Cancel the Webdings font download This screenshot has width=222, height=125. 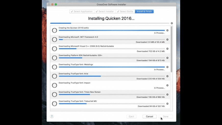(167, 67)
